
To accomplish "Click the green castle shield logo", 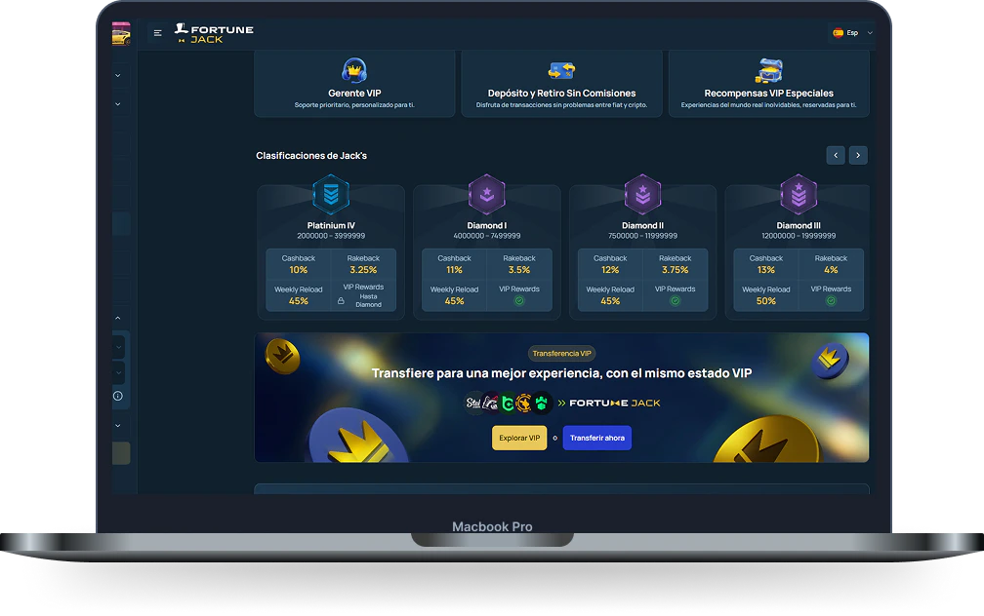I will (542, 403).
